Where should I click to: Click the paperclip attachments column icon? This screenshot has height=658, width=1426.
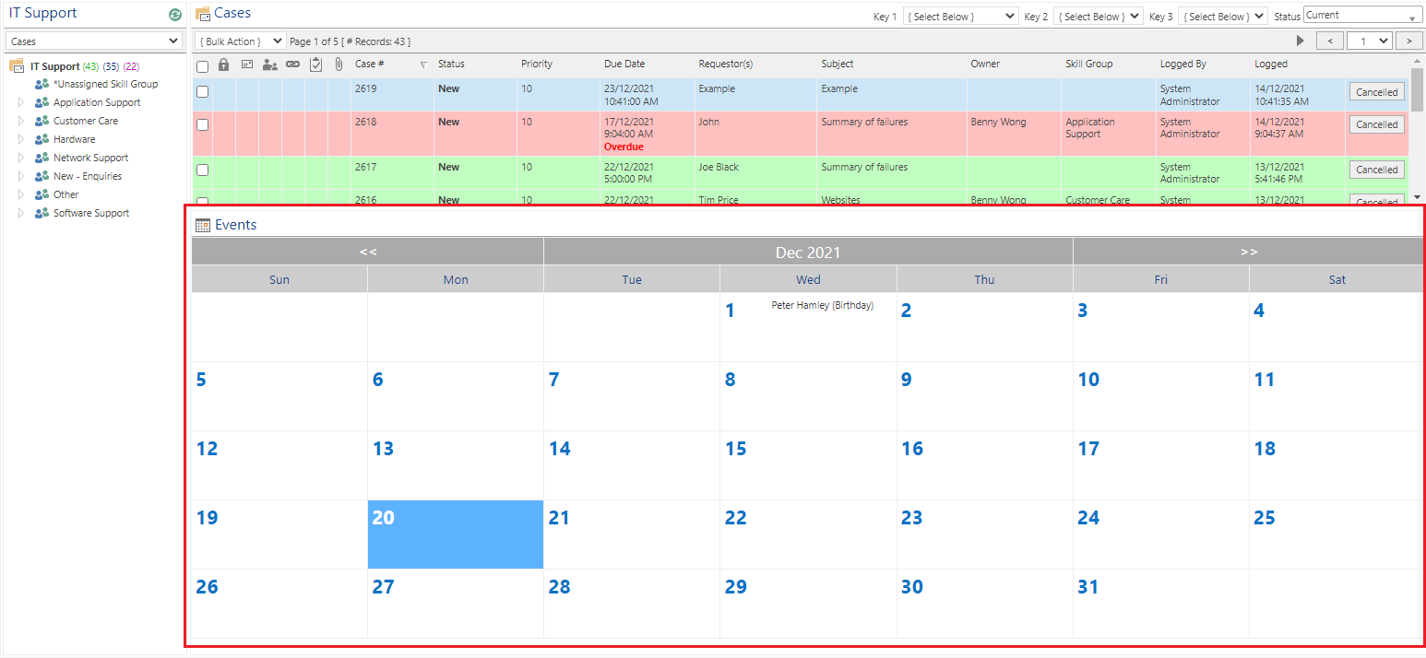[339, 65]
